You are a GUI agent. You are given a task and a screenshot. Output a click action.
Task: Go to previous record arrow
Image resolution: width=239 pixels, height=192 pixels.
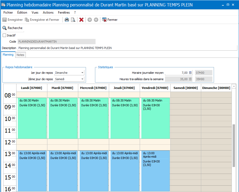(x=90, y=20)
